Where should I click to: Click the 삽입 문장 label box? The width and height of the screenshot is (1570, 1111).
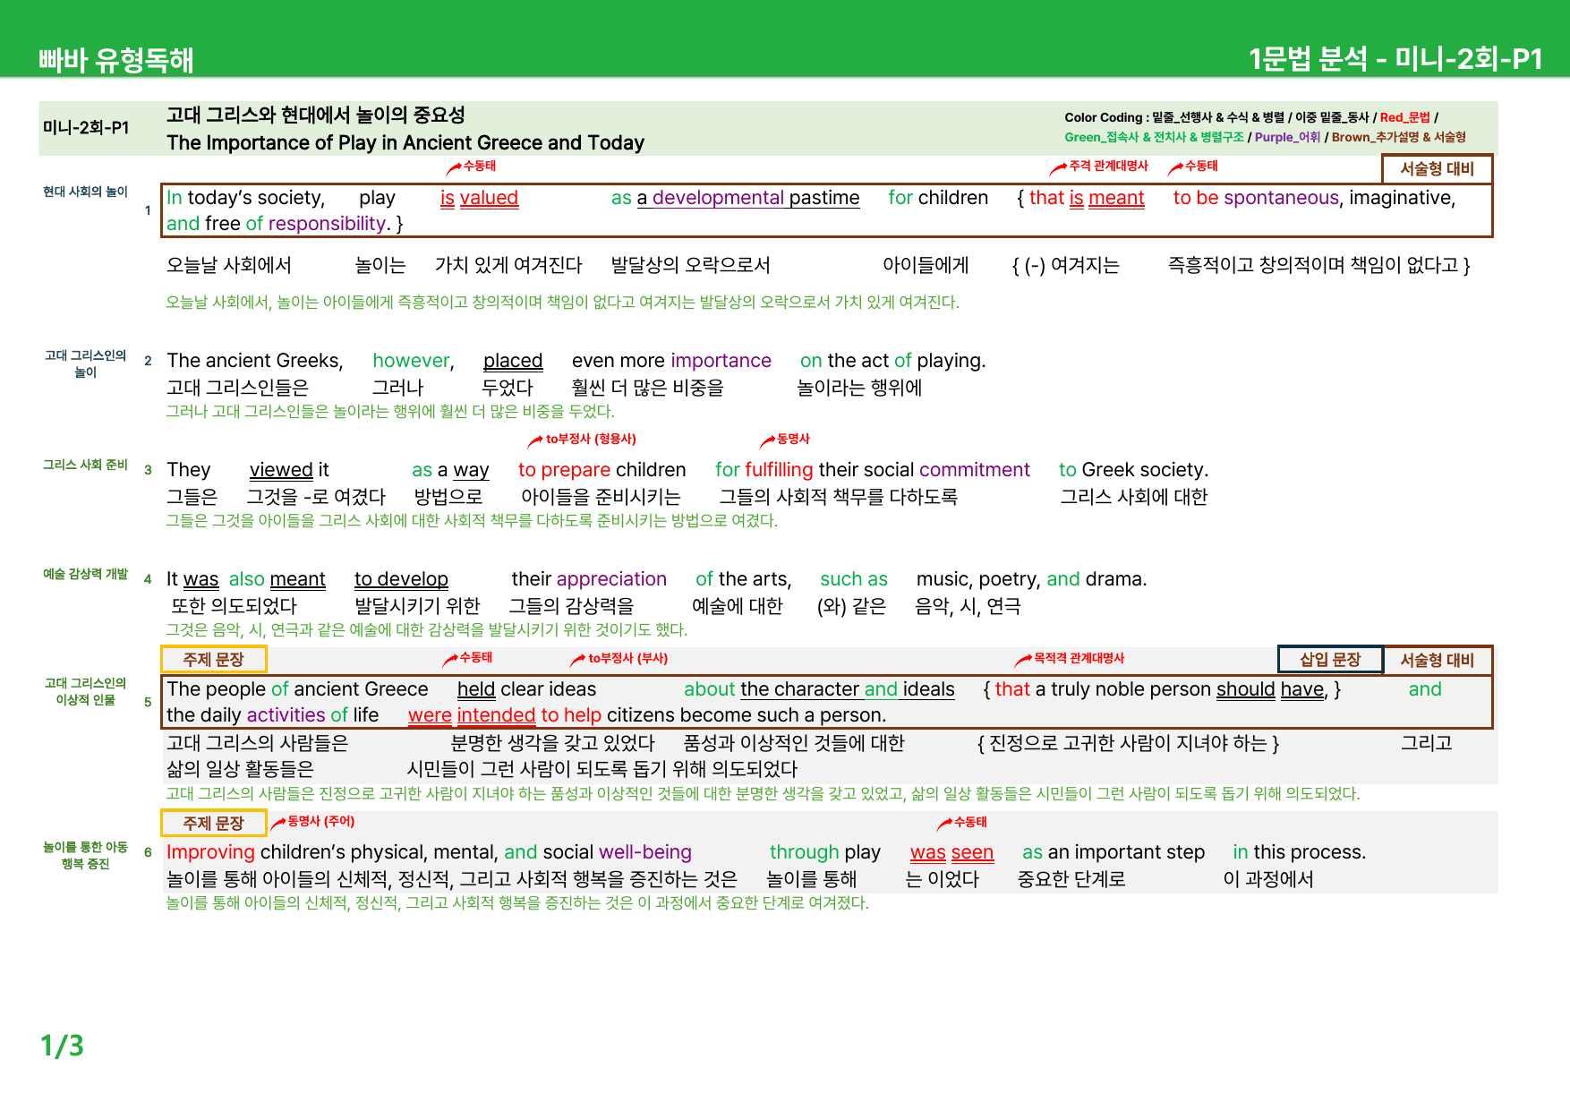click(x=1330, y=660)
